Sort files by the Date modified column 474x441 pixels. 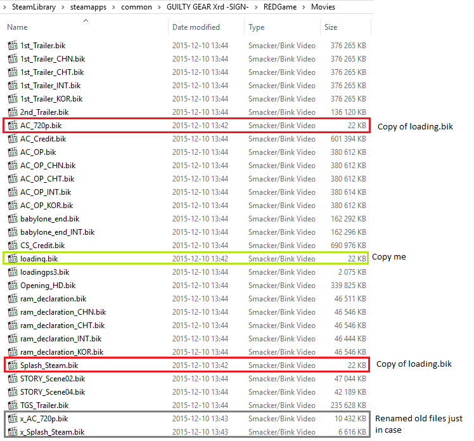pos(196,27)
